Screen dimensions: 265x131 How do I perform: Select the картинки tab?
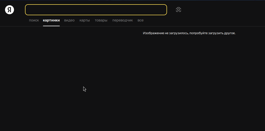pyautogui.click(x=51, y=20)
